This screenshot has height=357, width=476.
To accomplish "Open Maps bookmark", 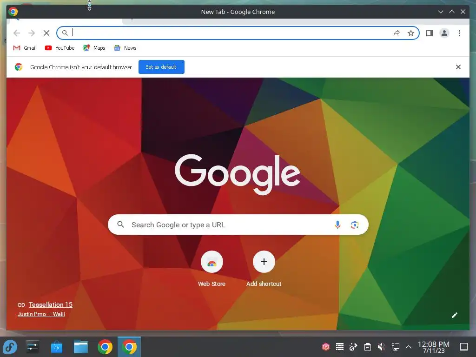I will pyautogui.click(x=94, y=48).
